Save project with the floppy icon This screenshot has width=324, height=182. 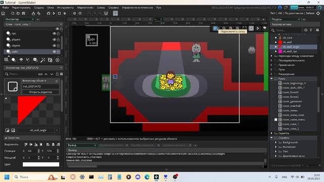point(24,14)
